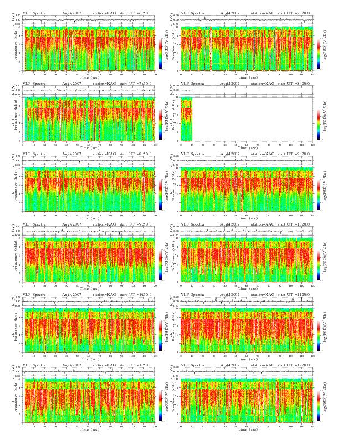
Task: Click the ch.1 voltage waveform above the 7:20:0 spectrogram
Action: 246,19
